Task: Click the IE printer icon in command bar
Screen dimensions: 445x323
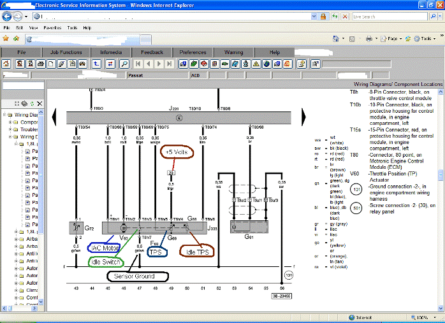Action: tap(369, 39)
